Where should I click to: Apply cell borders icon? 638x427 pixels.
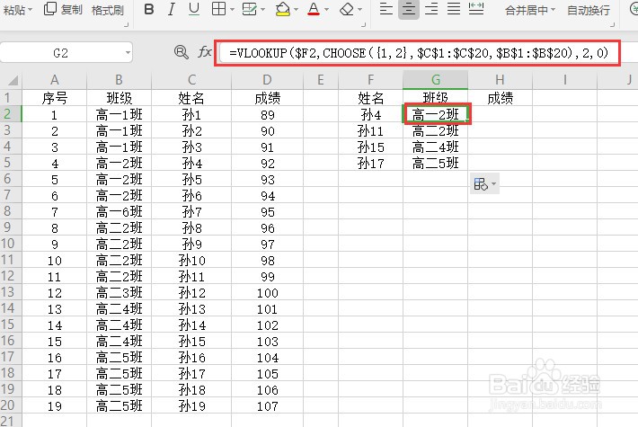click(218, 9)
